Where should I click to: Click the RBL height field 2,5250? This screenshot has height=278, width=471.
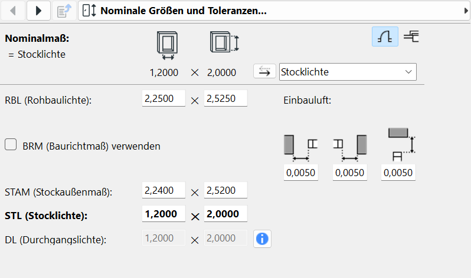pos(225,99)
